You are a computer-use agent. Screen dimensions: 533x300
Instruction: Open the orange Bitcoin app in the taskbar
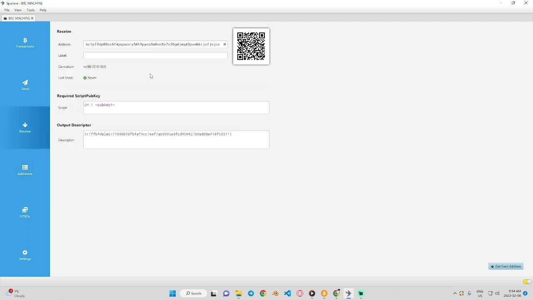coord(324,293)
